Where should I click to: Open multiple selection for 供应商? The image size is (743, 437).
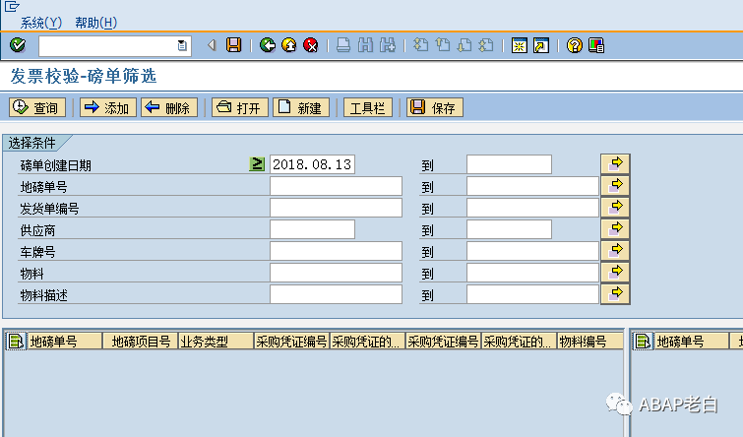(x=615, y=229)
